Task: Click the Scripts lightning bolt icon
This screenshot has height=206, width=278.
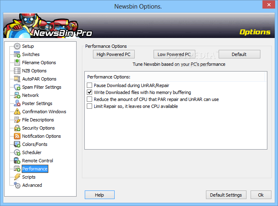Action: click(x=17, y=177)
